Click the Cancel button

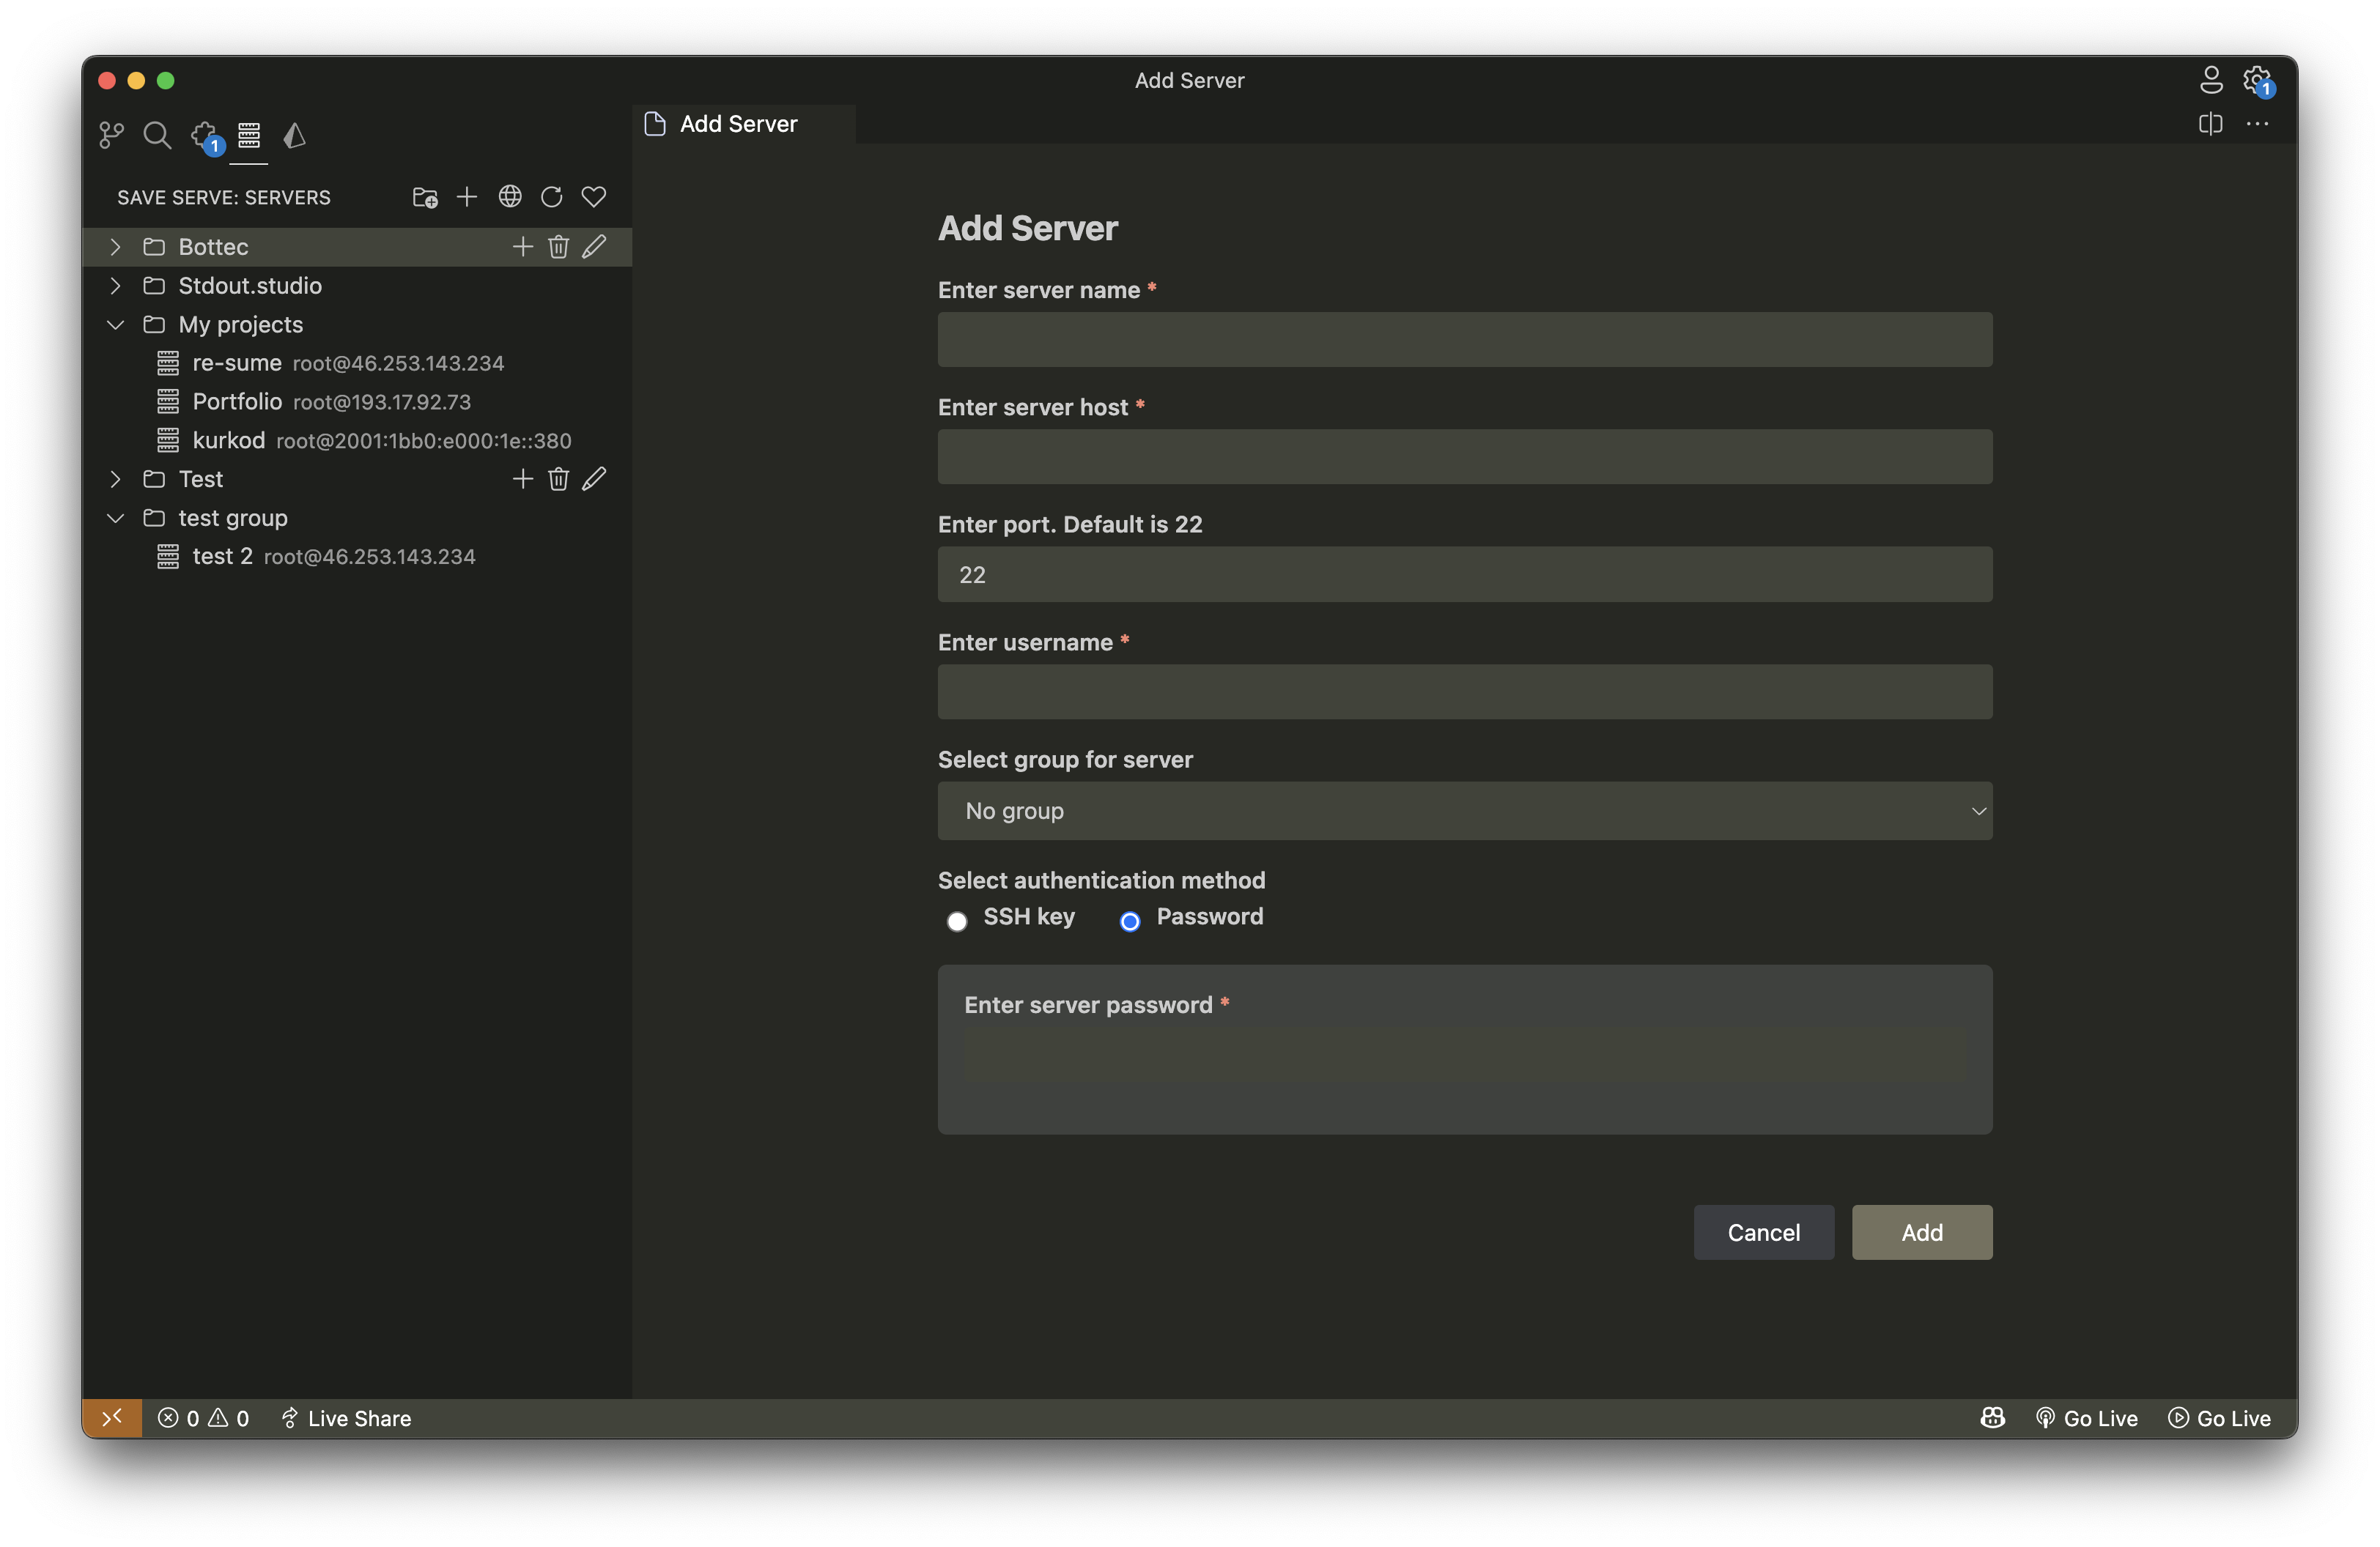tap(1764, 1233)
